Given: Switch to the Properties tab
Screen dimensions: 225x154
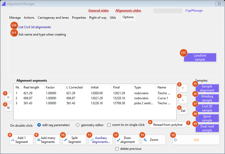Looking at the screenshot, I should pos(79,18).
